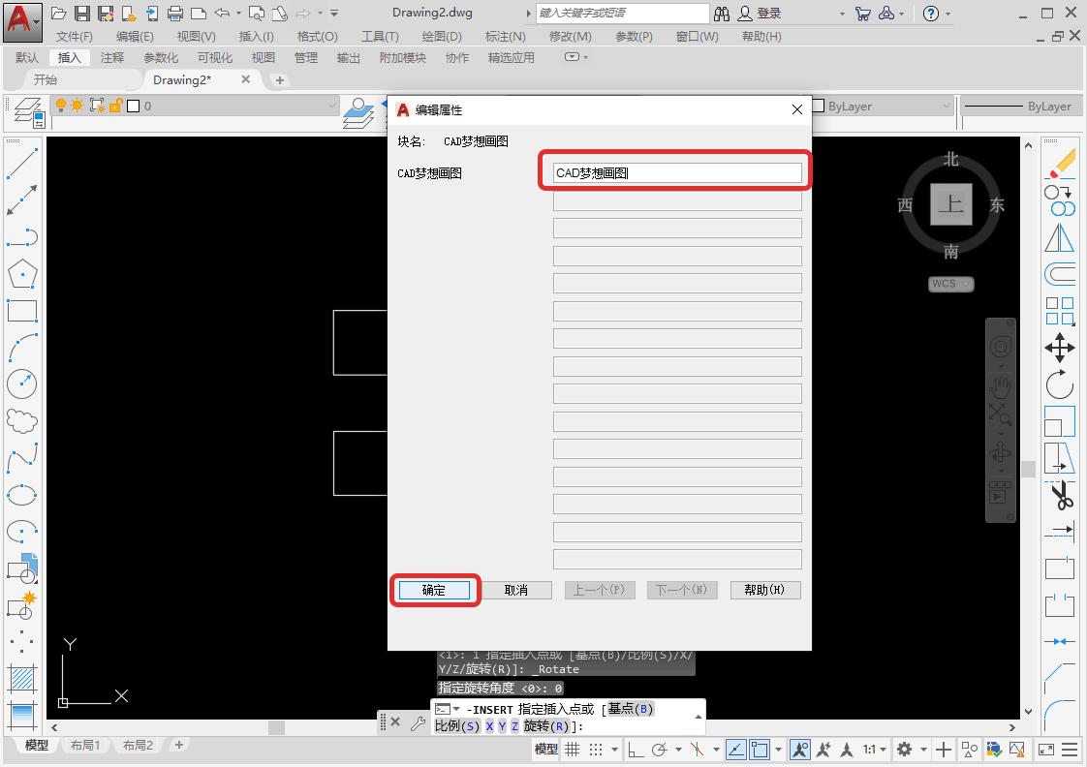Open the ByLayer linetype dropdown
1087x767 pixels.
point(1022,107)
